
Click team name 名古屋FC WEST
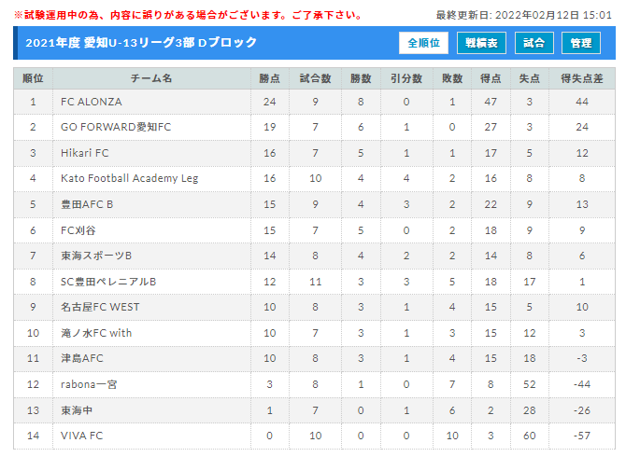[100, 307]
